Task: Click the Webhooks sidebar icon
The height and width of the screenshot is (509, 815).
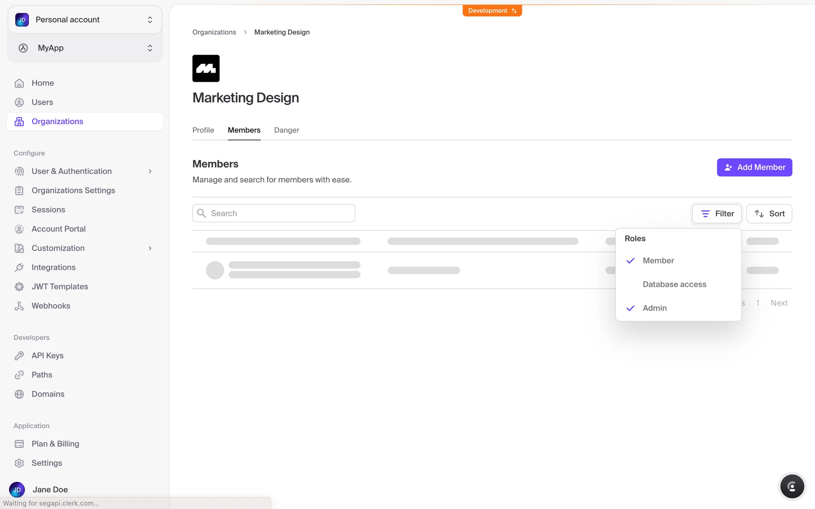Action: (x=19, y=306)
